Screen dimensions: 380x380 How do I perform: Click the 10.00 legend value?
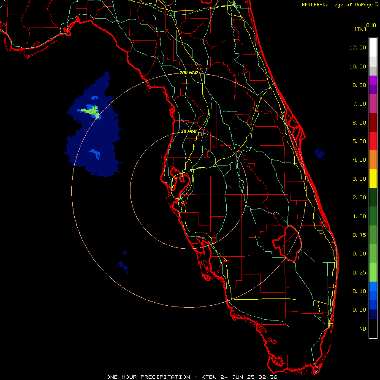click(x=358, y=66)
